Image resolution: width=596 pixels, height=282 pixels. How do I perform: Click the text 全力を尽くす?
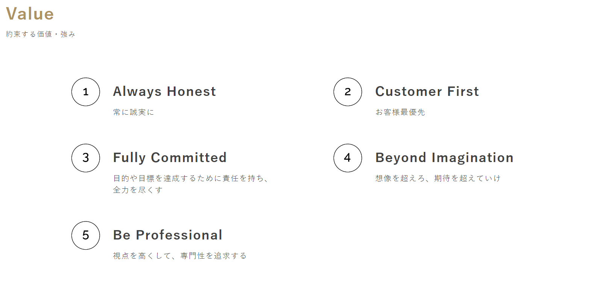point(138,190)
